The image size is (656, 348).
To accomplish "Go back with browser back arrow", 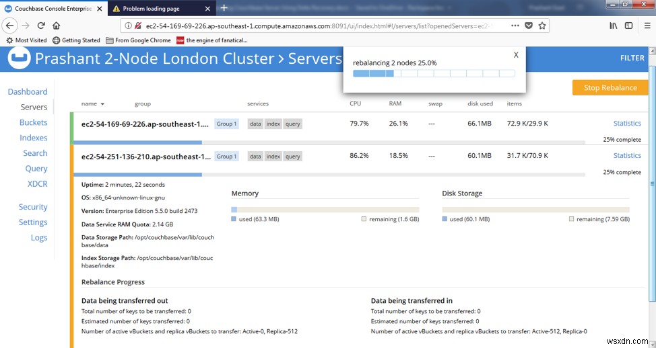I will click(x=9, y=26).
